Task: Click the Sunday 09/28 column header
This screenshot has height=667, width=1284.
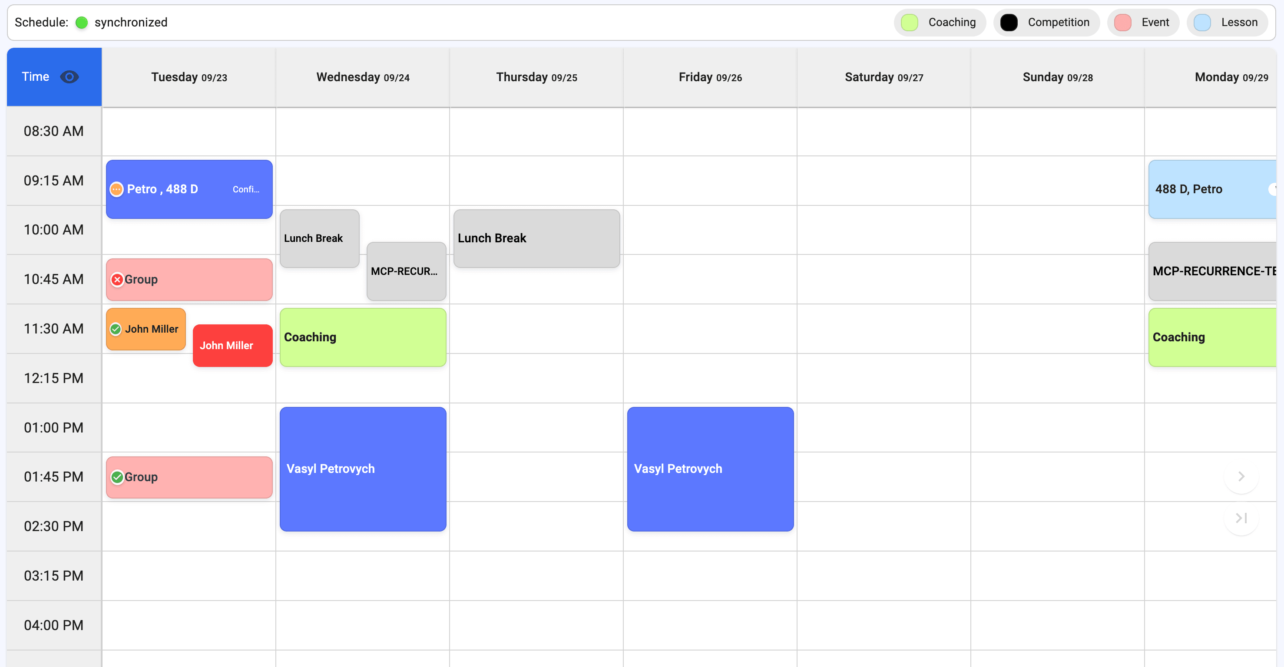Action: pyautogui.click(x=1057, y=77)
